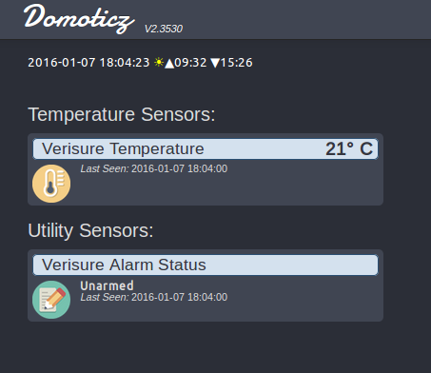Click the Unarmed status text
Viewport: 431px width, 373px height.
click(x=107, y=285)
